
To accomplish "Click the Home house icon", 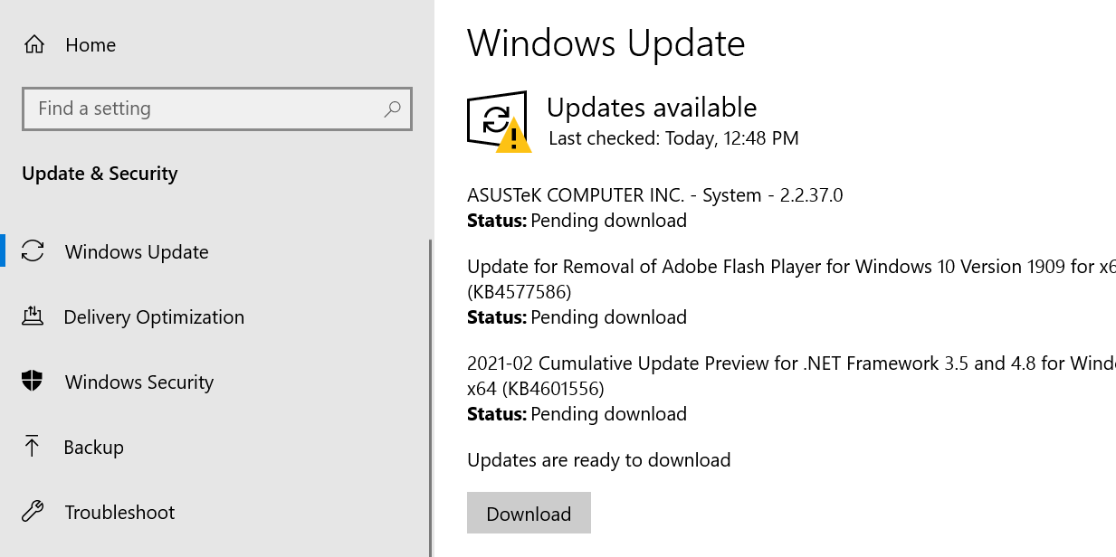I will pos(34,44).
